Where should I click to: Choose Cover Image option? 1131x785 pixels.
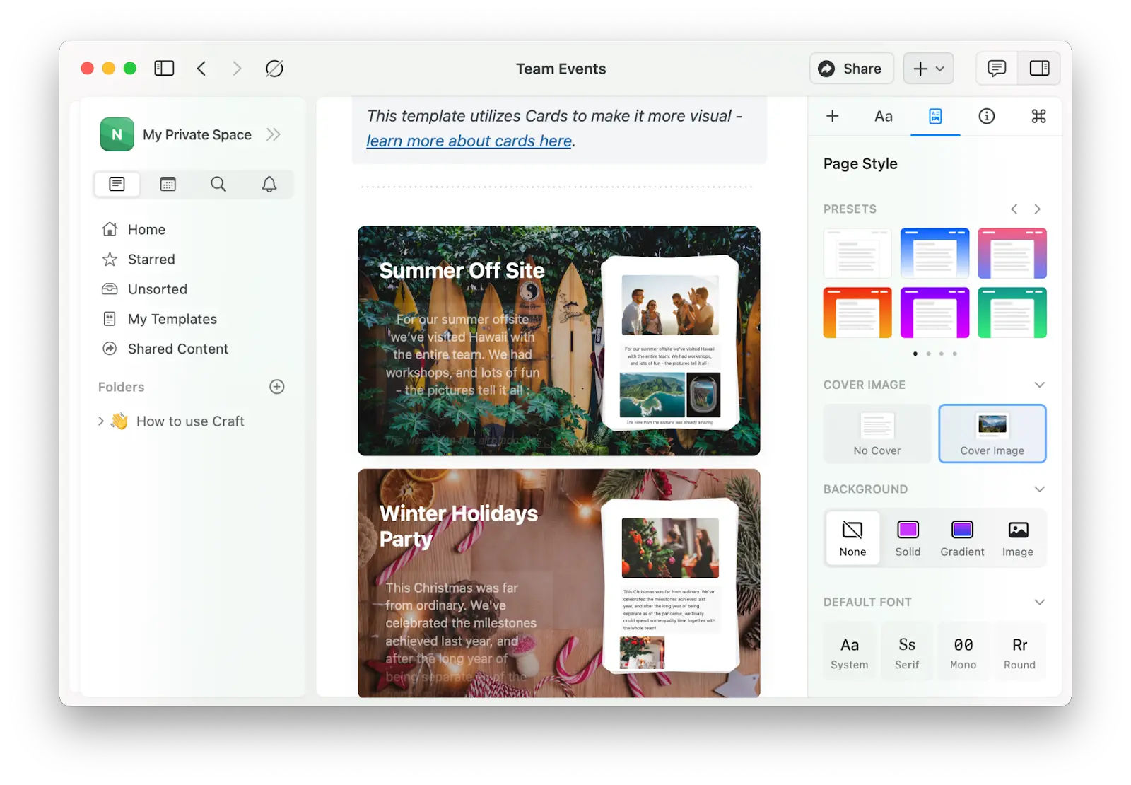pos(992,434)
